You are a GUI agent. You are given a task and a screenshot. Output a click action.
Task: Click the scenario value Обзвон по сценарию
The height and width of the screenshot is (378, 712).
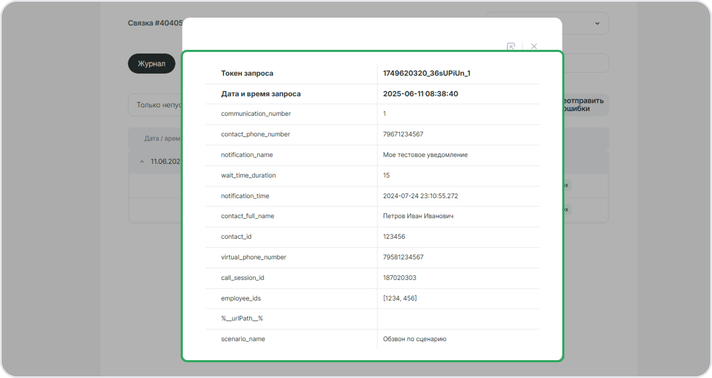coord(414,339)
